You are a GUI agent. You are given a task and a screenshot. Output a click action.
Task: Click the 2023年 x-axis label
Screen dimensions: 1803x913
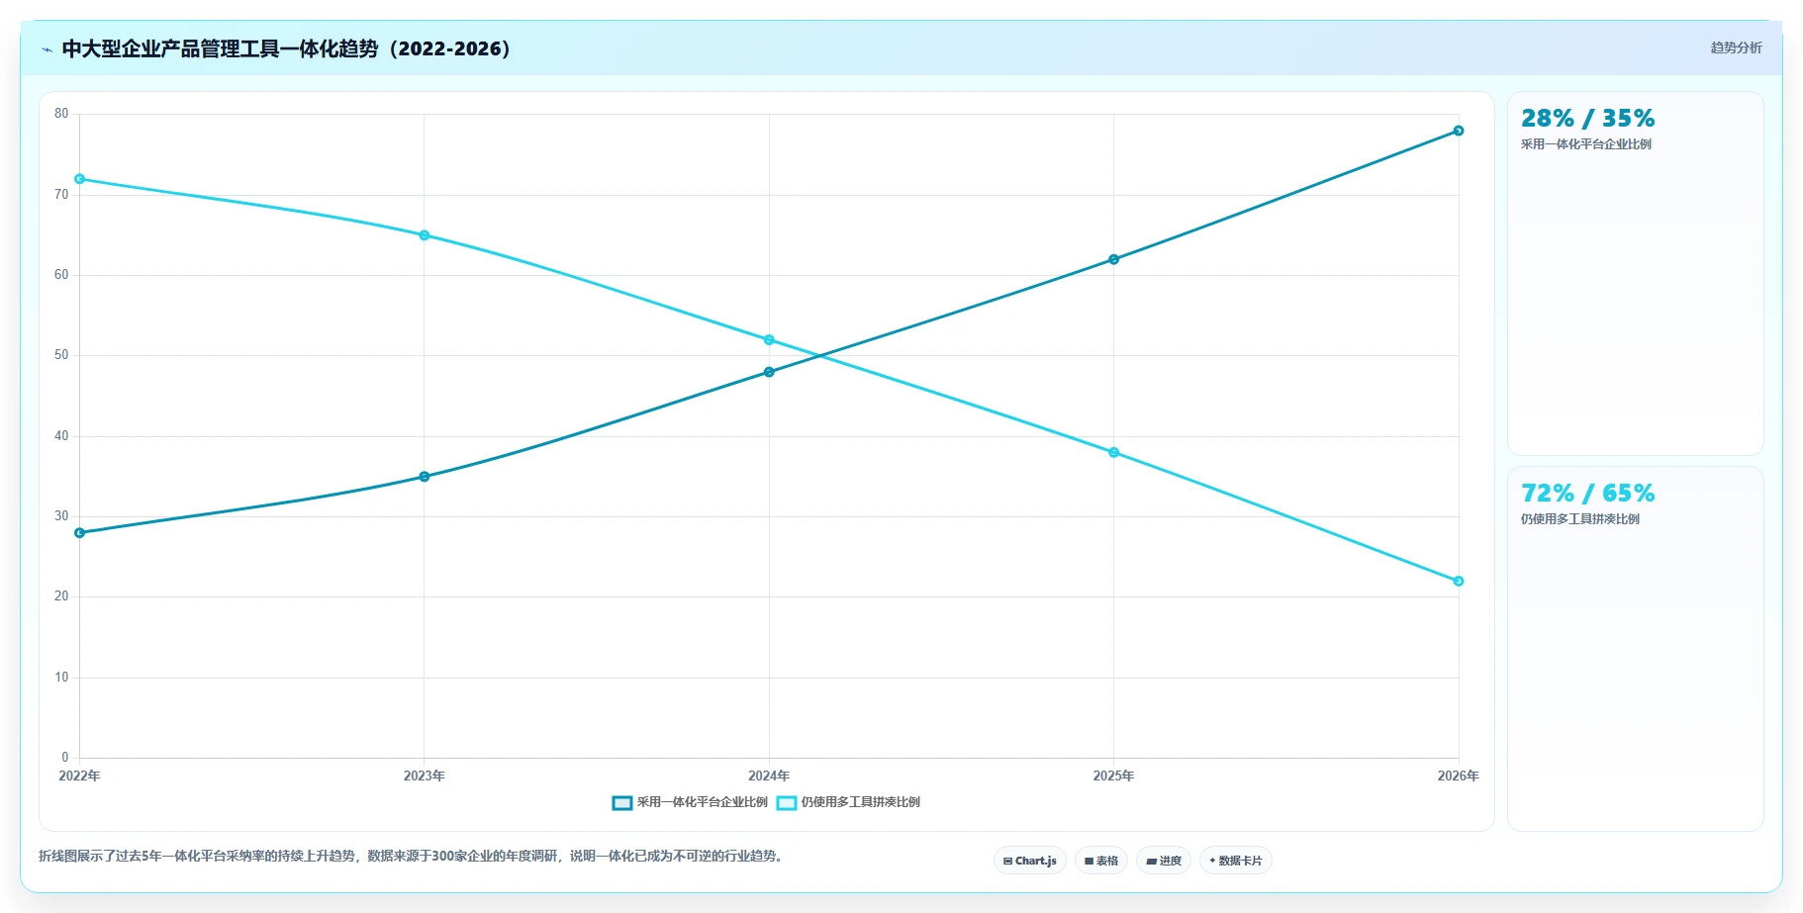click(x=425, y=776)
